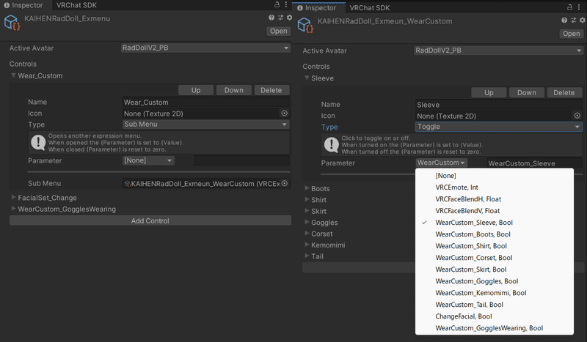587x342 pixels.
Task: Open Parameter dropdown showing [None] in left panel
Action: coord(148,160)
